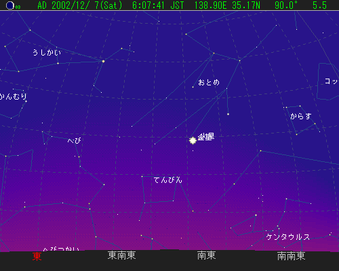
Task: Click the overlapping planet label beside Venus
Action: tap(206, 137)
